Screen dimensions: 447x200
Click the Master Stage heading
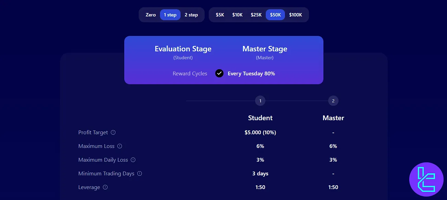coord(265,49)
